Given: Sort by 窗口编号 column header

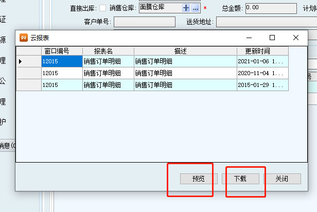Looking at the screenshot, I should click(62, 51).
